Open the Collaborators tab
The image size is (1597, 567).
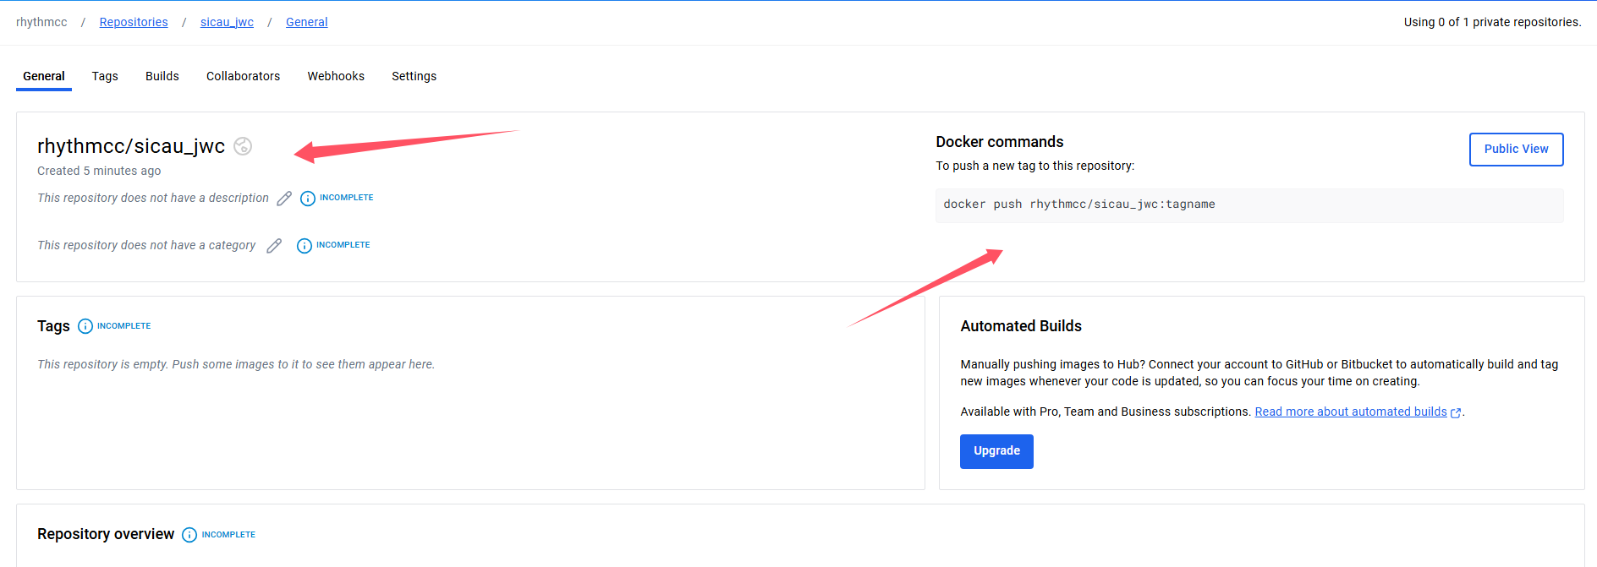tap(243, 76)
